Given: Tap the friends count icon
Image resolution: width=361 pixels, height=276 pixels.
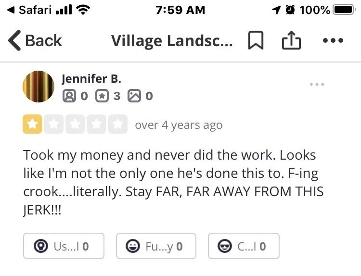Looking at the screenshot, I should [x=69, y=96].
